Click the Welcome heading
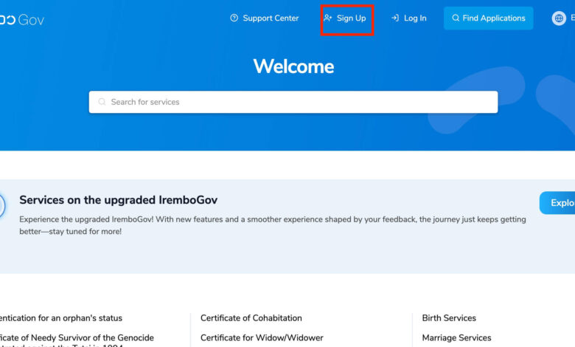The width and height of the screenshot is (575, 347). tap(293, 66)
